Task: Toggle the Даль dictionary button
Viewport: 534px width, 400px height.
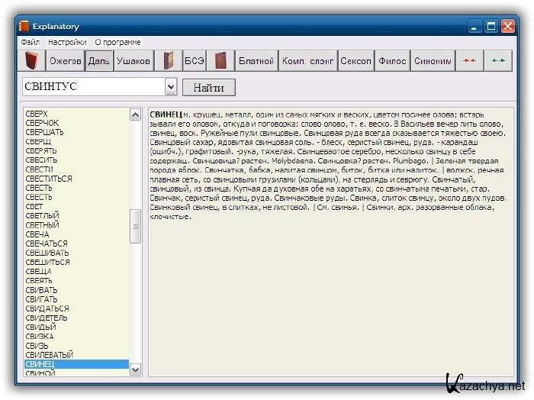Action: 98,61
